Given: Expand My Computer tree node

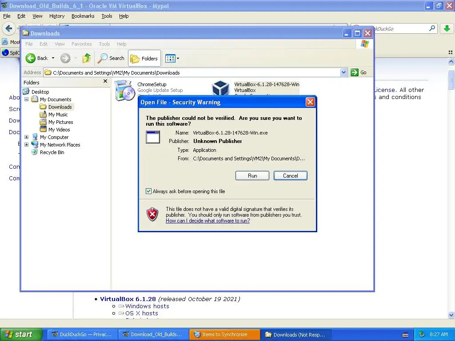Looking at the screenshot, I should pos(26,137).
